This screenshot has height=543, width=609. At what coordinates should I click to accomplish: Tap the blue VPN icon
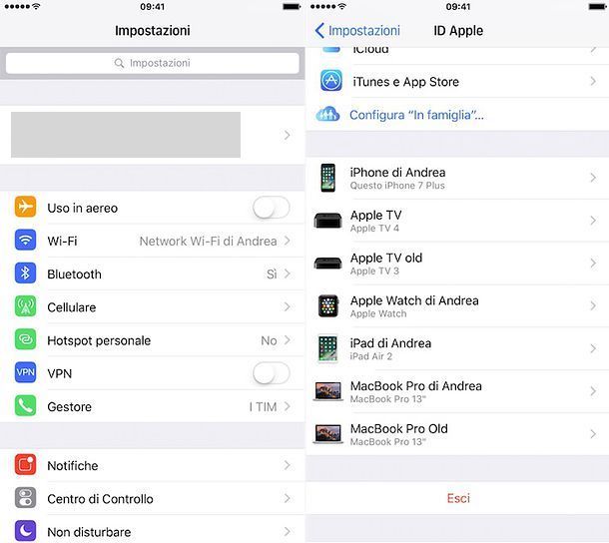coord(25,372)
